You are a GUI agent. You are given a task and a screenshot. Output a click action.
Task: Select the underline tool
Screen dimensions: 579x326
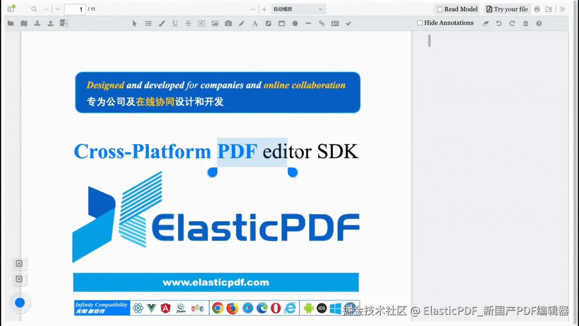175,23
